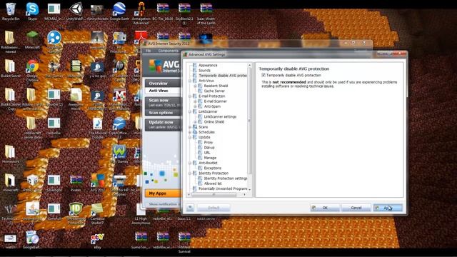Open the Homework folder on desktop
457x257 pixels.
point(11,154)
